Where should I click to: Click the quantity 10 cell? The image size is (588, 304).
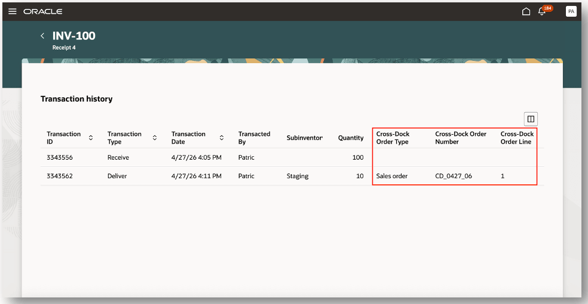pos(360,176)
